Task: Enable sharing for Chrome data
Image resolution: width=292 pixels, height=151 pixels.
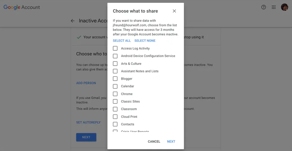Action: [x=115, y=94]
